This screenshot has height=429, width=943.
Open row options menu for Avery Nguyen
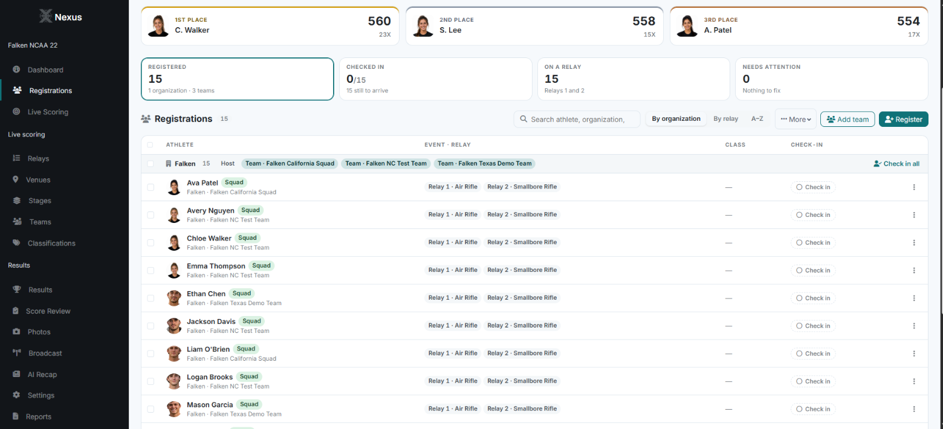click(x=914, y=215)
